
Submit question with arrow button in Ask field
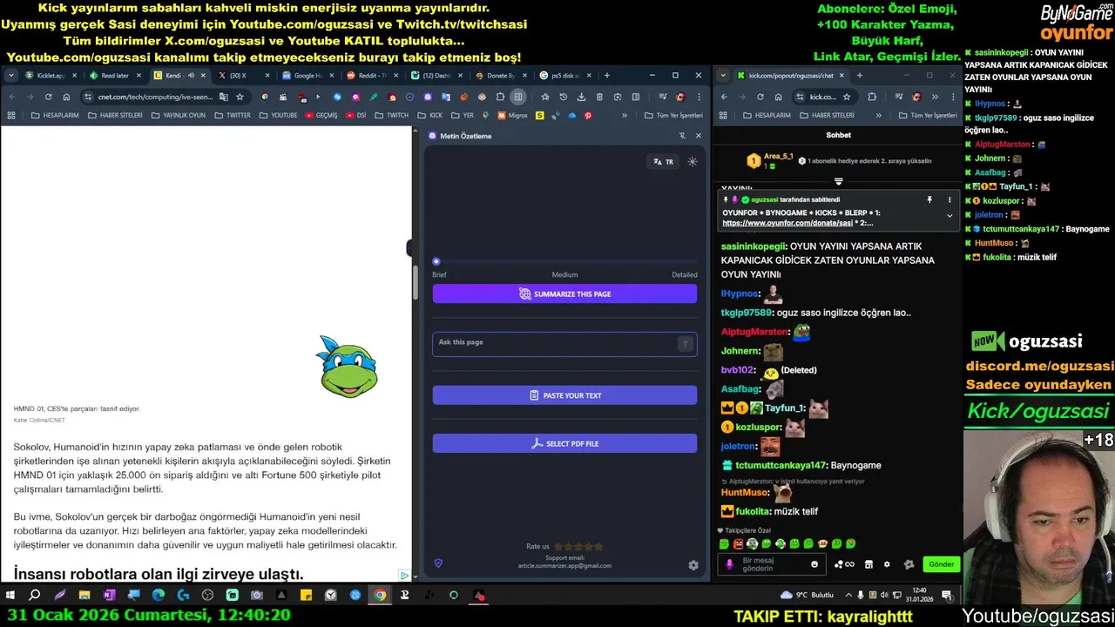686,344
